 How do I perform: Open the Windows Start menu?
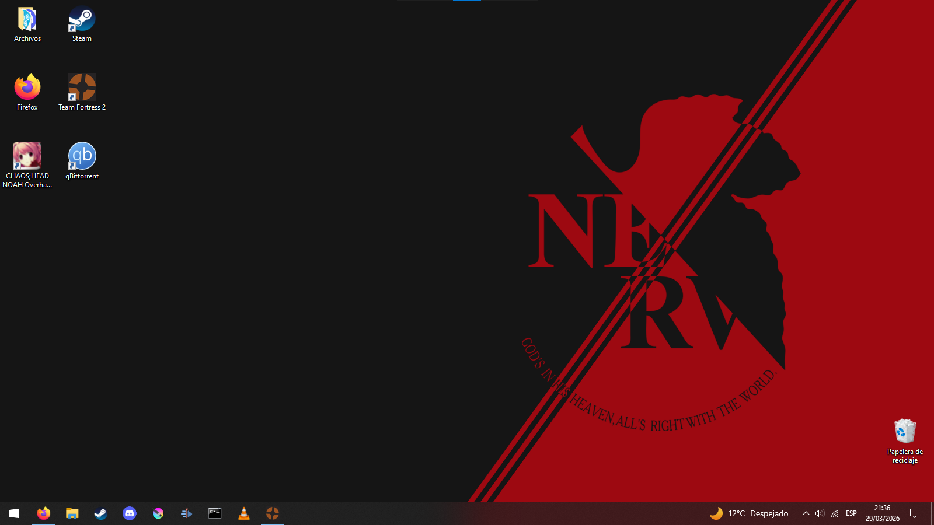pyautogui.click(x=14, y=513)
